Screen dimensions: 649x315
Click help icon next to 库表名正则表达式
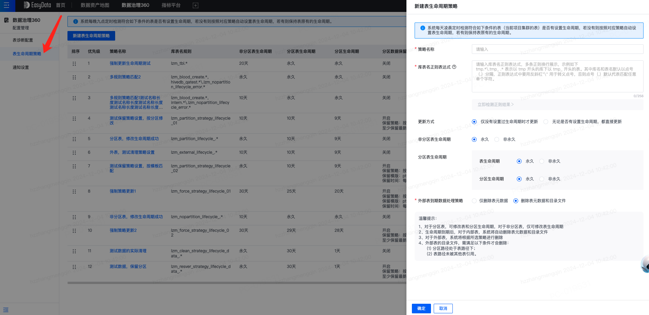pos(454,67)
